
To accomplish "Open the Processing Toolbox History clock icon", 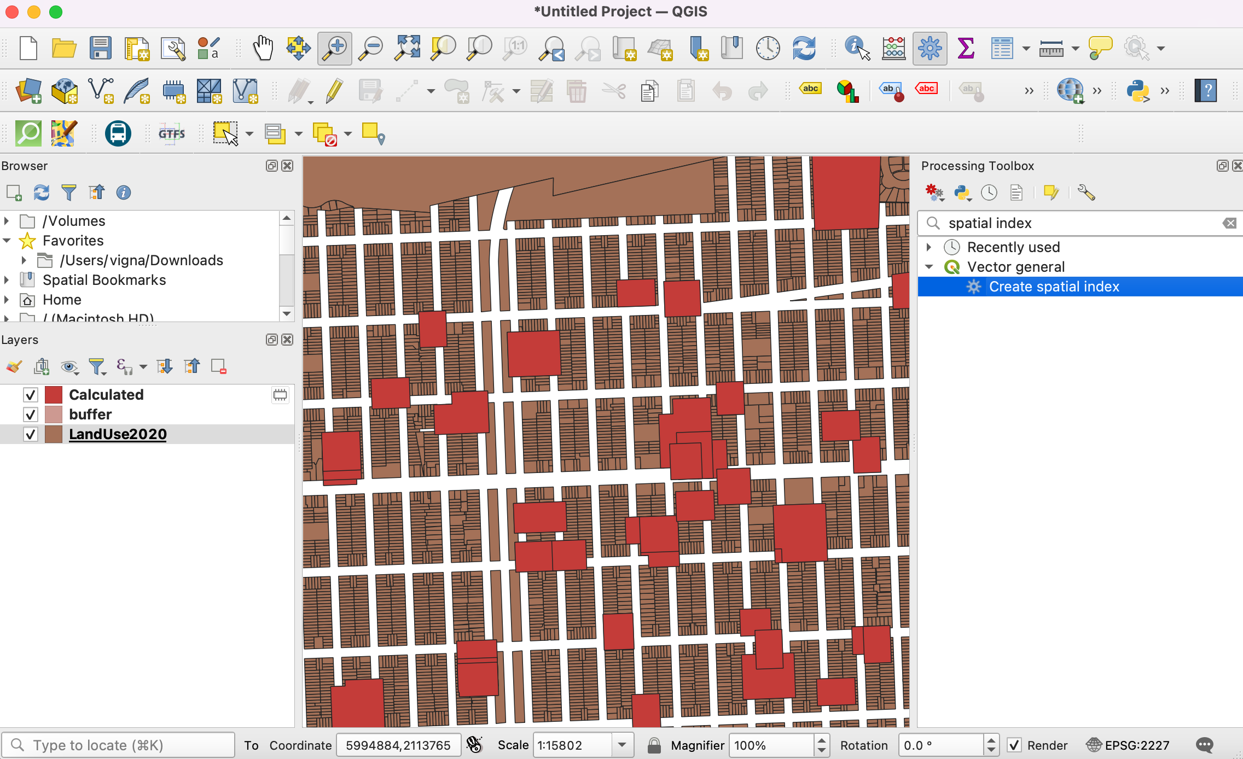I will [x=989, y=192].
